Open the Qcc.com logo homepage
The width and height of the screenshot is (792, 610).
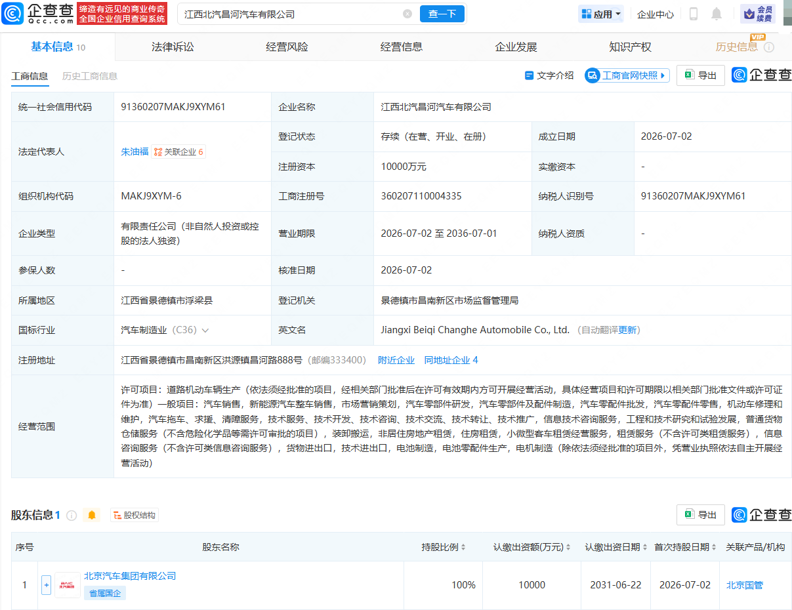(x=37, y=13)
